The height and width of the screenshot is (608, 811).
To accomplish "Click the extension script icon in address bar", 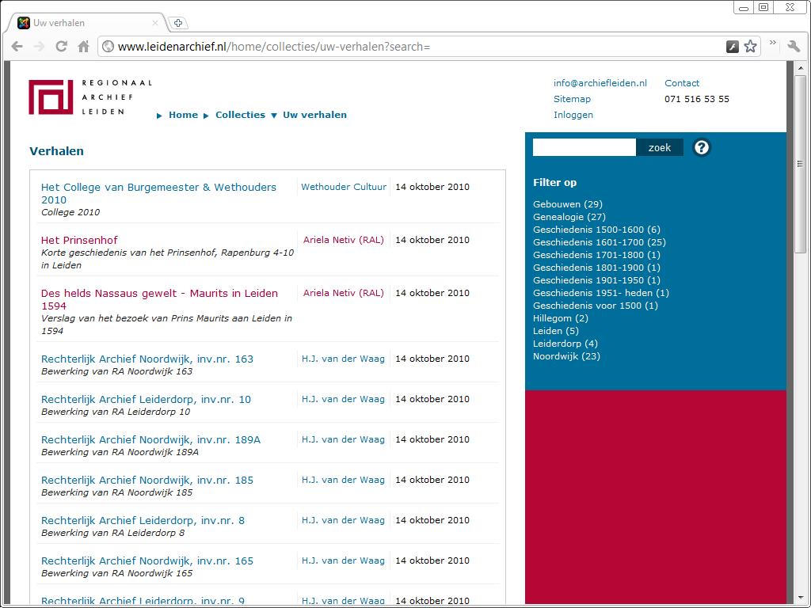I will click(x=732, y=47).
